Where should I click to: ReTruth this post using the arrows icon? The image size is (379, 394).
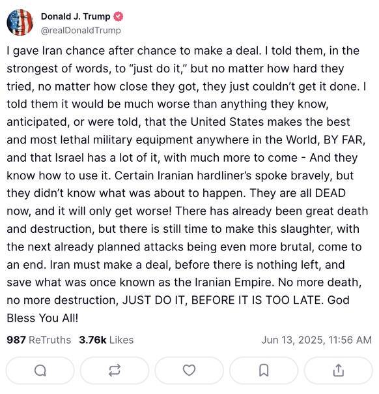click(115, 371)
